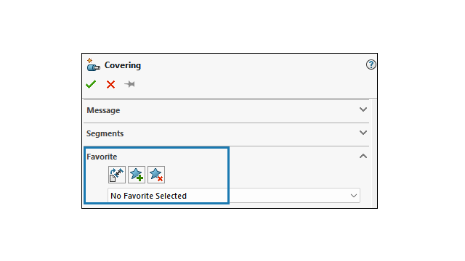
Task: Collapse the Favorite section chevron
Action: click(363, 156)
